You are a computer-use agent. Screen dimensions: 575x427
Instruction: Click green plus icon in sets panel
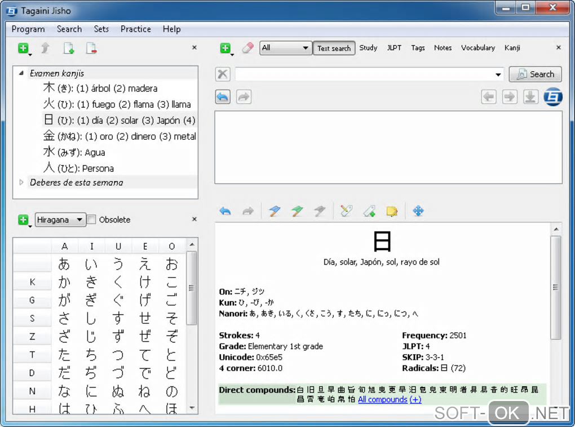(24, 48)
